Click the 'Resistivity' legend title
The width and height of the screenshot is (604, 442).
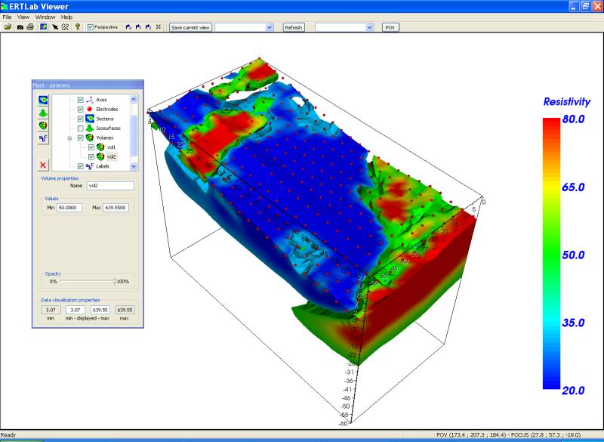click(567, 102)
